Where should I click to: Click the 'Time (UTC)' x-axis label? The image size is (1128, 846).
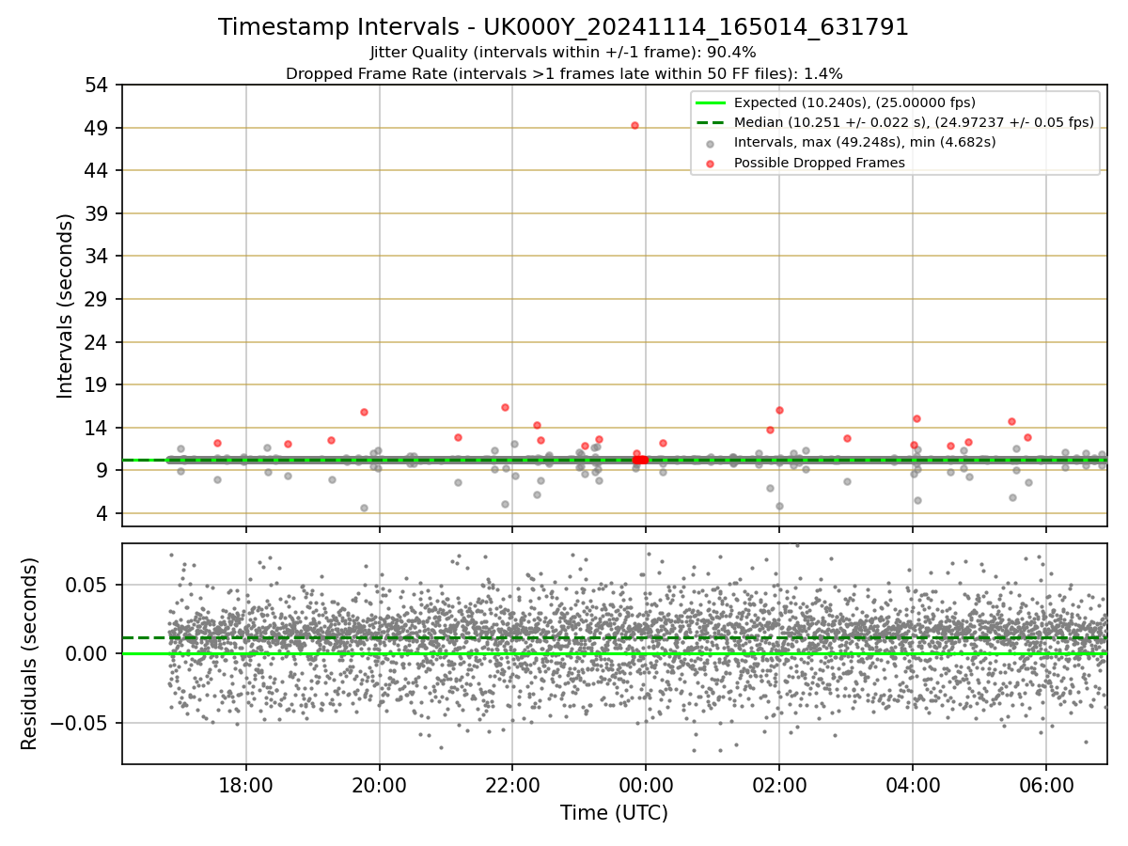click(x=614, y=813)
